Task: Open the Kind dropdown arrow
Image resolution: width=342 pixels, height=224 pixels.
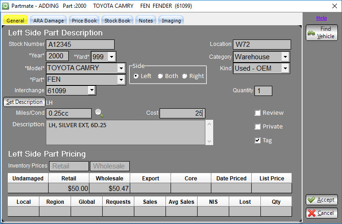Action: point(285,68)
